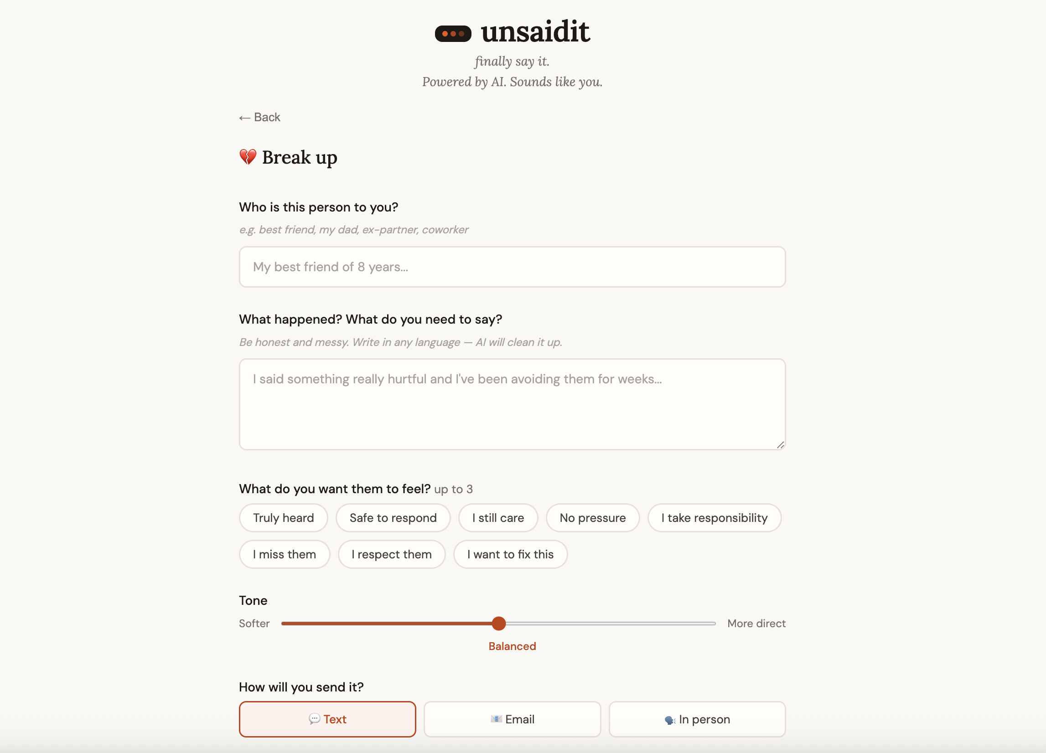Image resolution: width=1046 pixels, height=753 pixels.
Task: Toggle the 'No pressure' feeling option
Action: pyautogui.click(x=593, y=518)
